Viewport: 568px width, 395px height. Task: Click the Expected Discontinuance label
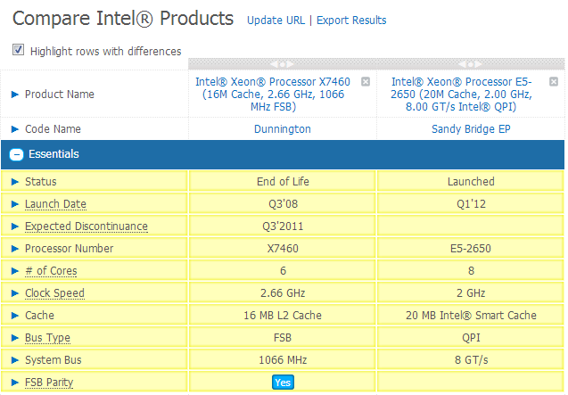(86, 226)
